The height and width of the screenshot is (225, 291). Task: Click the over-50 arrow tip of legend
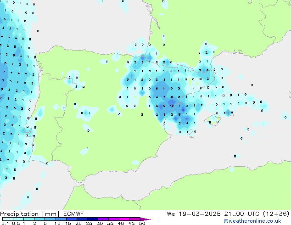click(145, 219)
